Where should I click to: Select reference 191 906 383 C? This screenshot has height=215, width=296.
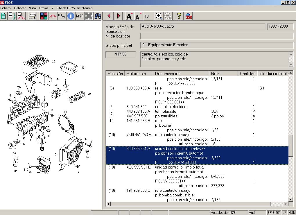click(x=138, y=191)
